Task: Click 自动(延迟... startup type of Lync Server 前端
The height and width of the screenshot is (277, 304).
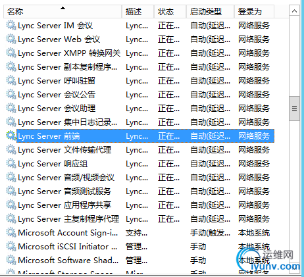Action: pyautogui.click(x=210, y=136)
